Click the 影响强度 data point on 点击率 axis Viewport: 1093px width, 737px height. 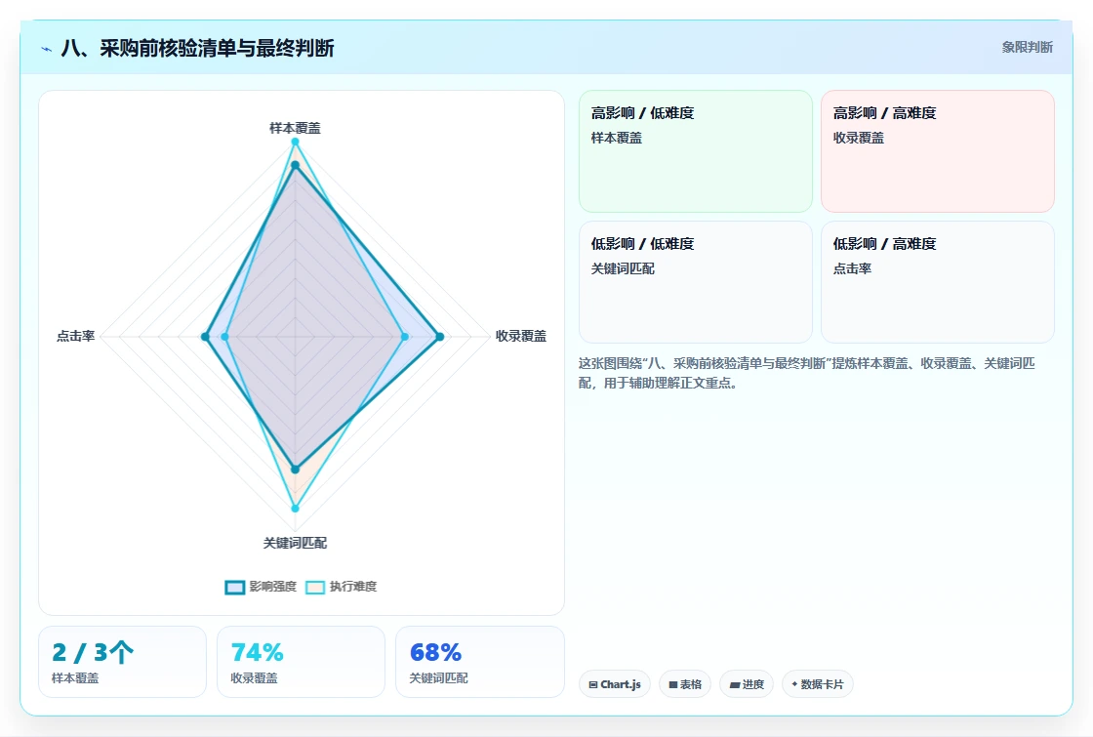click(x=205, y=337)
